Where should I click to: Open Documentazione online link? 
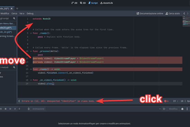coord(150,13)
